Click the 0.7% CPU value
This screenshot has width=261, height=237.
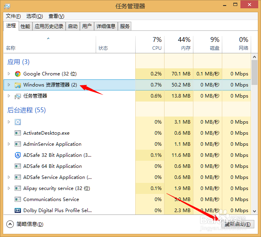[156, 85]
